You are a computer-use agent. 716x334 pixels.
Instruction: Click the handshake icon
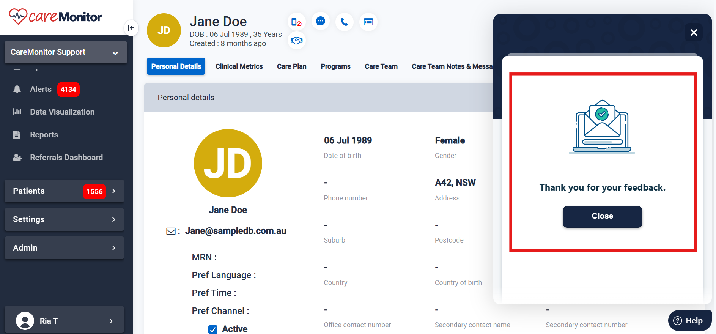pyautogui.click(x=296, y=40)
